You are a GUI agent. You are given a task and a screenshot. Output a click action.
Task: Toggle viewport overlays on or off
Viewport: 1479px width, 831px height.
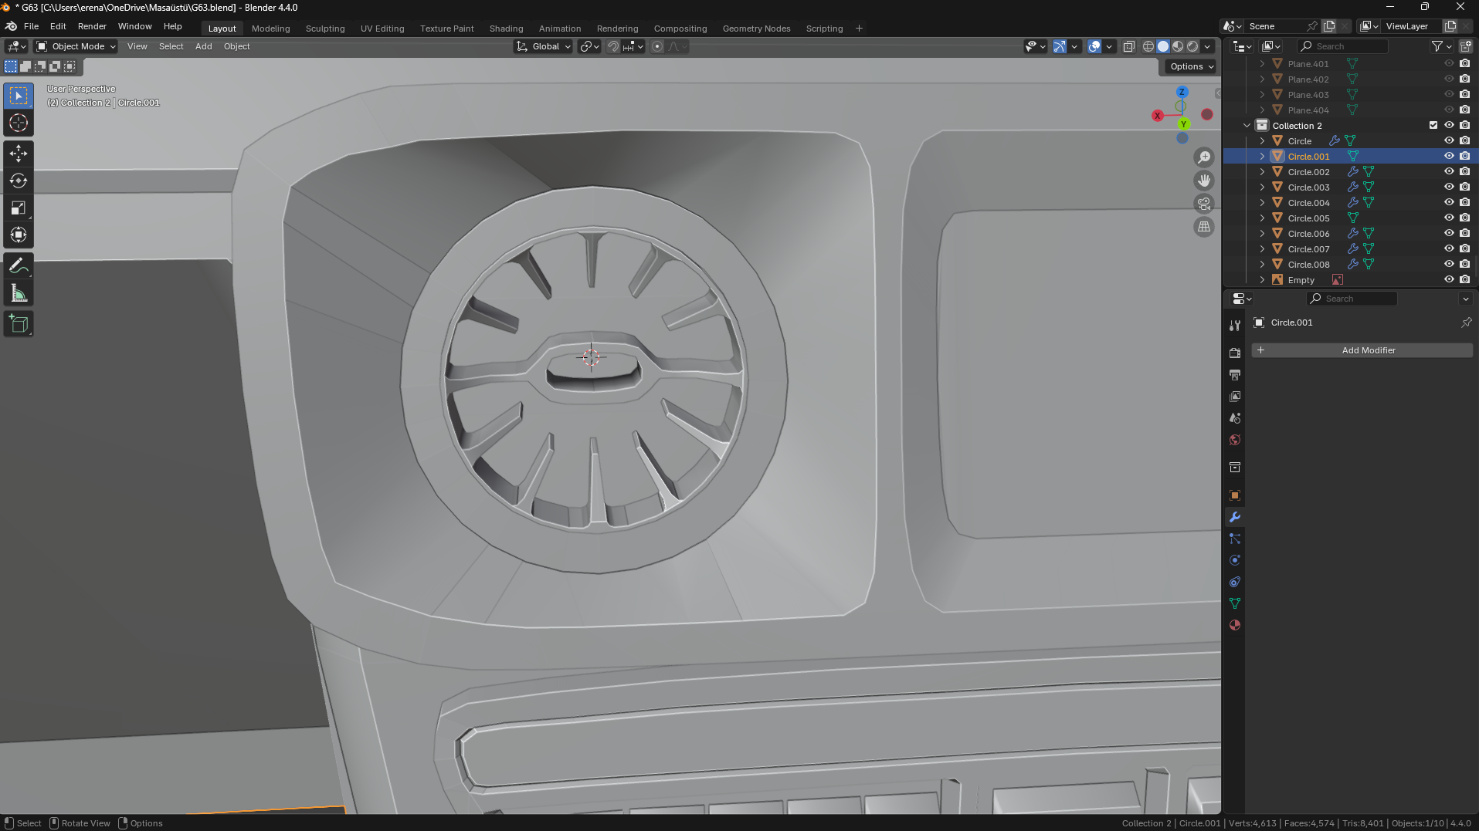(1094, 46)
